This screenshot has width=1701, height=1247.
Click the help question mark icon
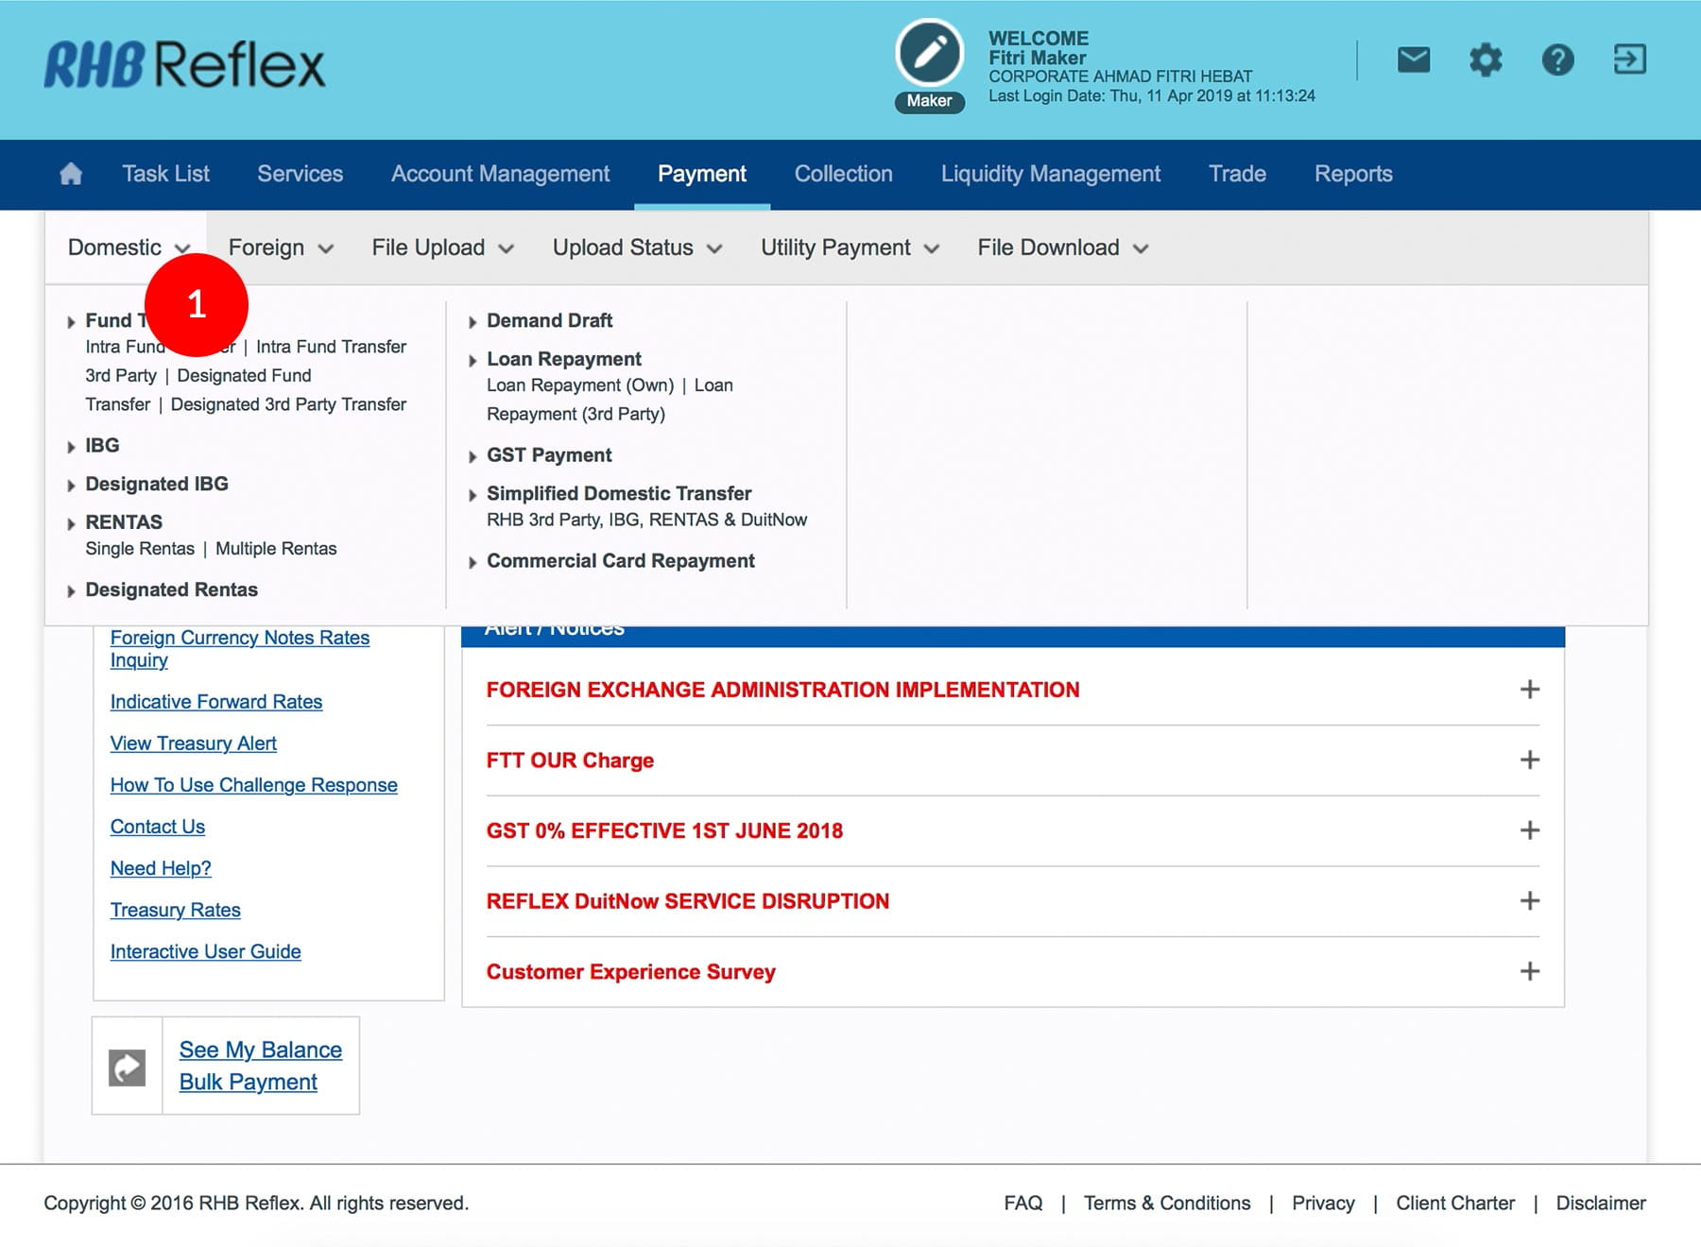pos(1557,60)
